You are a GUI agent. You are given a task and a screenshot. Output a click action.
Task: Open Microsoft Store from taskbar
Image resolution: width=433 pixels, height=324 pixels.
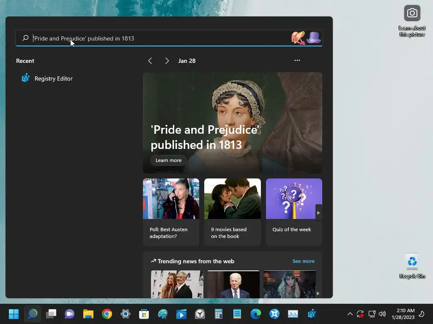(x=144, y=314)
